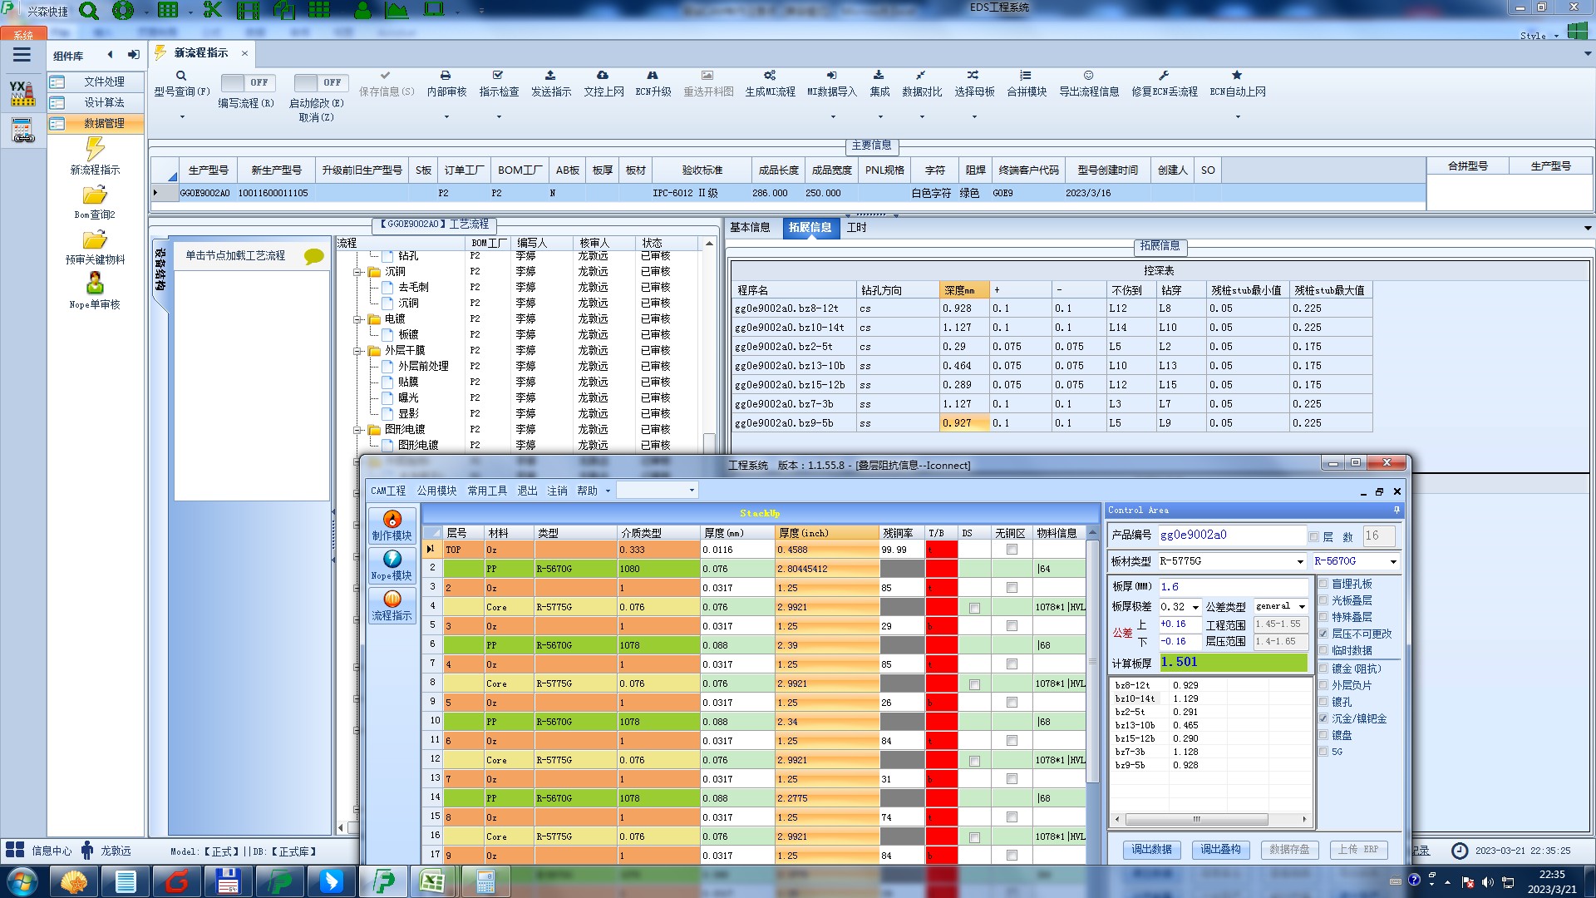Click the 修复ECN丢流程 wrench icon
The image size is (1596, 898).
click(x=1164, y=76)
